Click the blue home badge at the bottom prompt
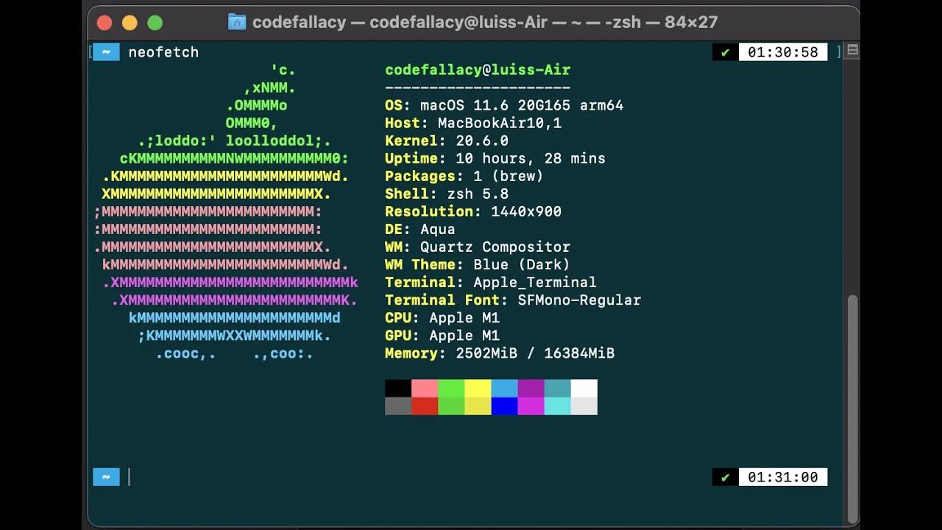The width and height of the screenshot is (942, 530). pos(105,477)
